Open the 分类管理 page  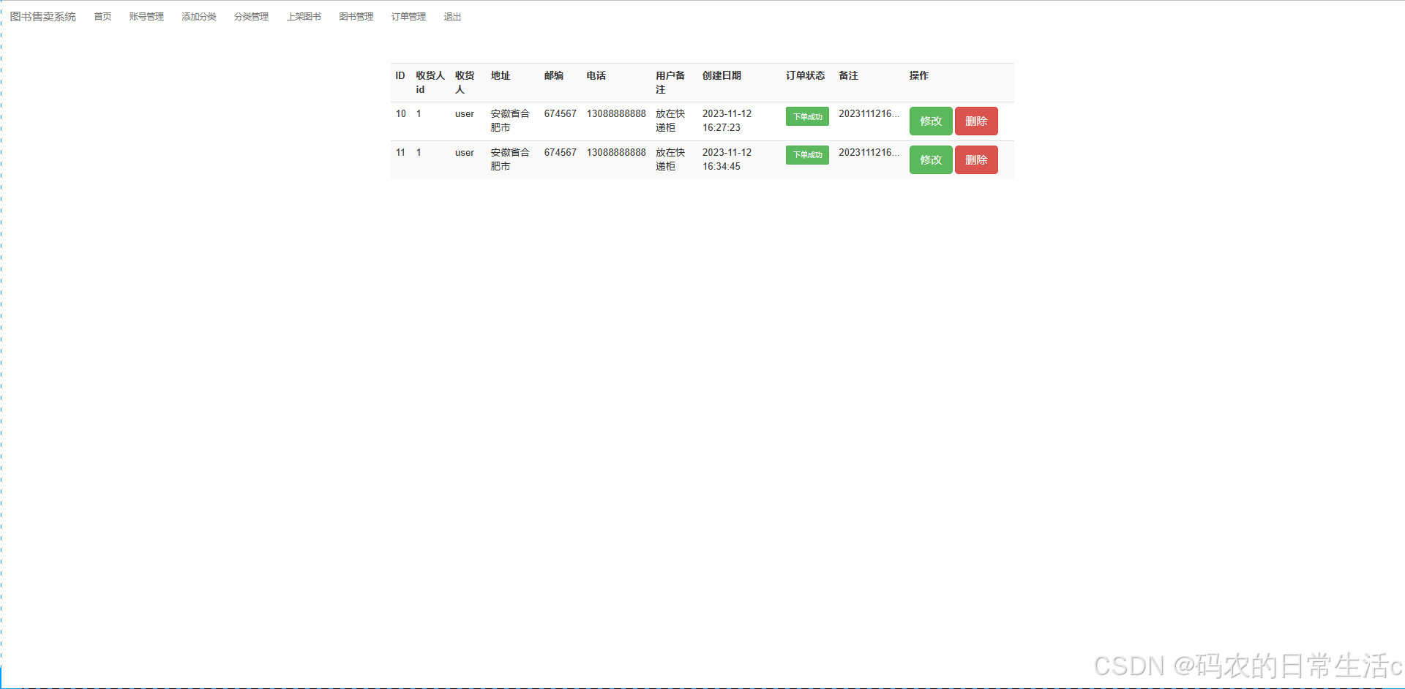click(251, 16)
